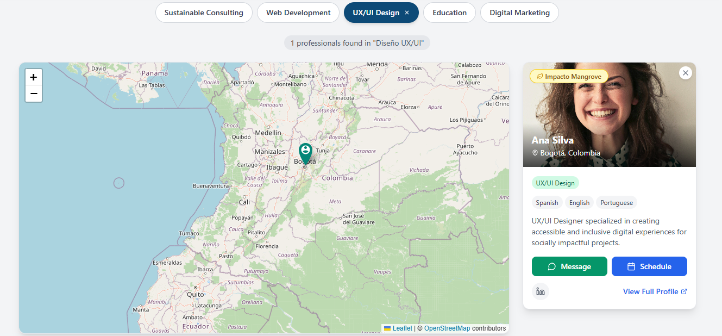722x336 pixels.
Task: Select the Sustainable Consulting filter
Action: pyautogui.click(x=204, y=13)
